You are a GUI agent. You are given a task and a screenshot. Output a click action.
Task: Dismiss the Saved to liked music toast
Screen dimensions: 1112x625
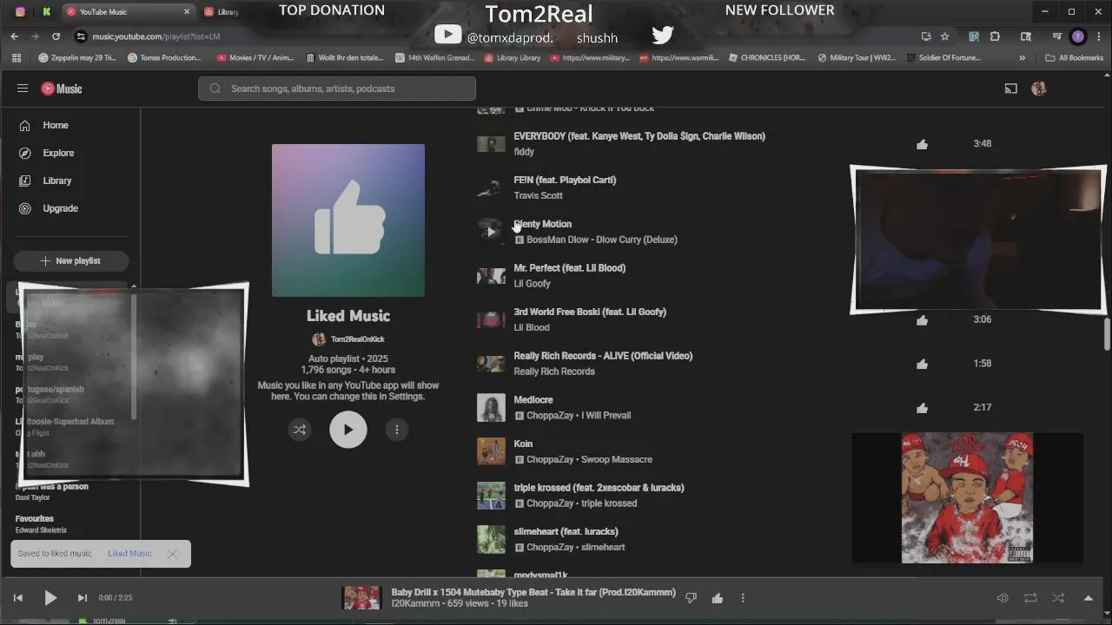pos(172,554)
